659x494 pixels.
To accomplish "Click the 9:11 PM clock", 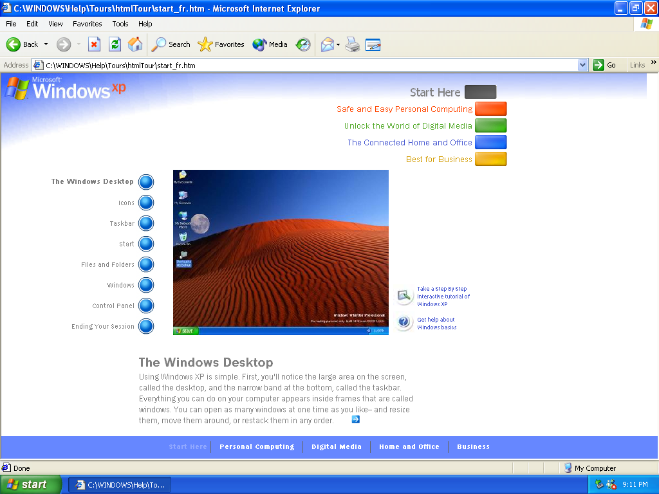I will tap(635, 484).
